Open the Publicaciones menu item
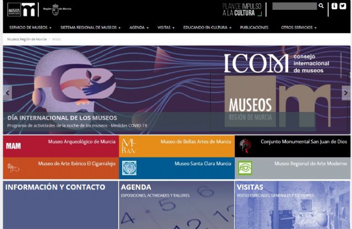The image size is (352, 229). [254, 27]
